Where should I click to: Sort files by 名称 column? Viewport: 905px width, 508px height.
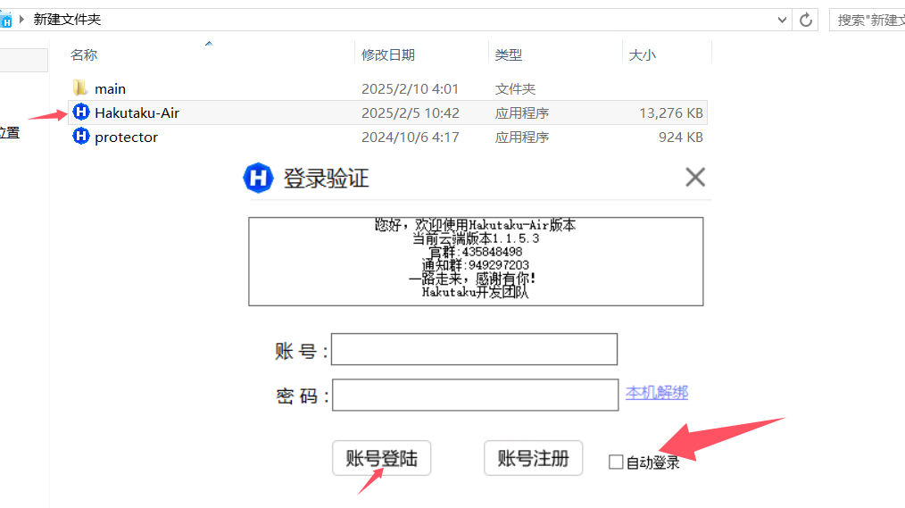click(84, 54)
